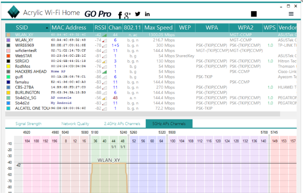The image size is (303, 193).
Task: Click the tan color swatch of WLAN_XY channel 44
Action: pos(8,35)
